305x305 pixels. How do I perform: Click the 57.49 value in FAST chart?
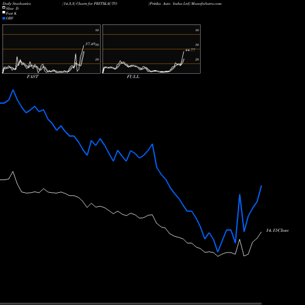coord(90,44)
